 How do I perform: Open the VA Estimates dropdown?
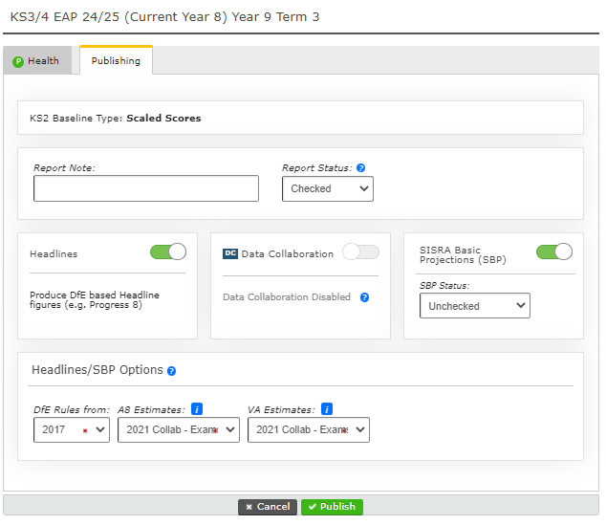point(308,430)
